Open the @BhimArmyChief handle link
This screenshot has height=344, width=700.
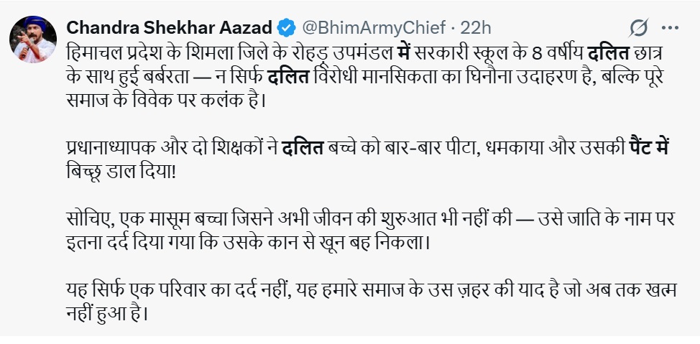[x=372, y=28]
